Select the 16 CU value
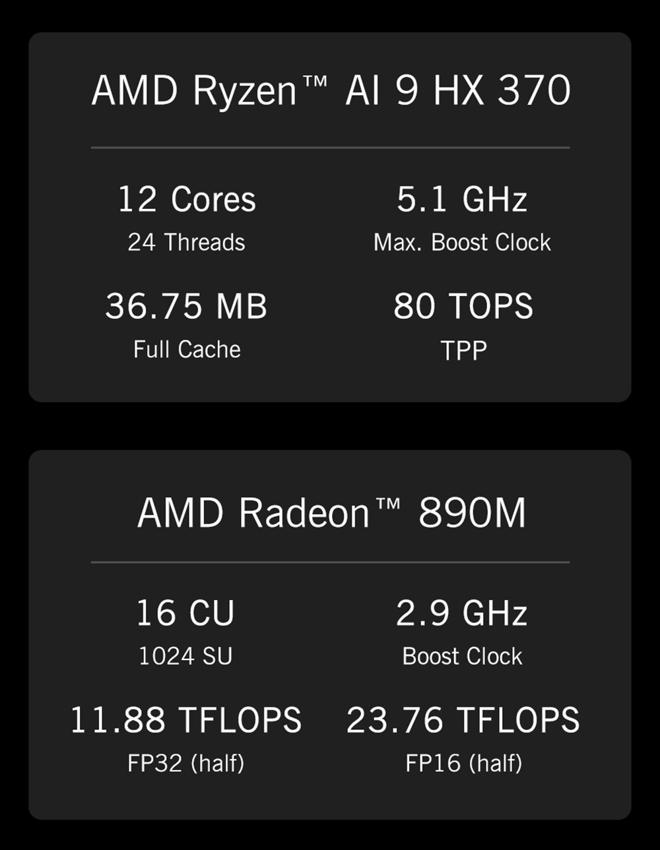This screenshot has height=850, width=660. [x=185, y=613]
